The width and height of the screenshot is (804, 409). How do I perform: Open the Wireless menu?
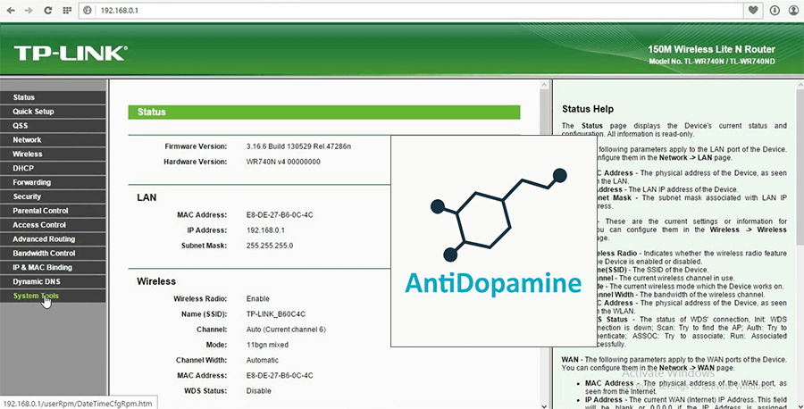53,154
